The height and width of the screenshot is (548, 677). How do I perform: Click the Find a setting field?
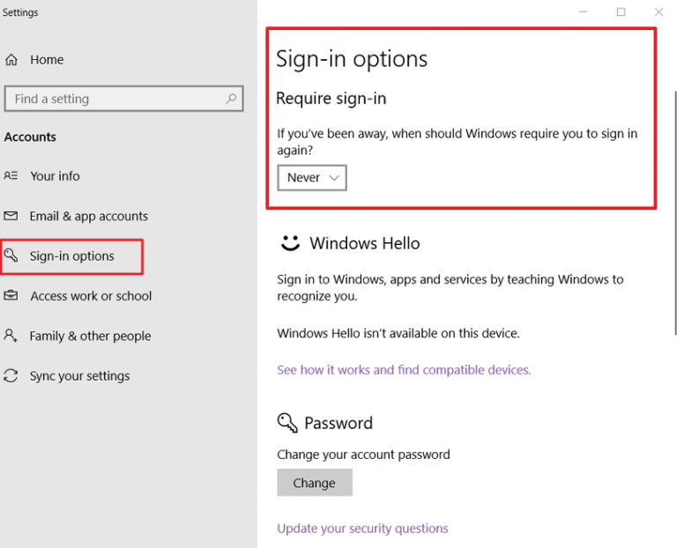click(x=124, y=99)
